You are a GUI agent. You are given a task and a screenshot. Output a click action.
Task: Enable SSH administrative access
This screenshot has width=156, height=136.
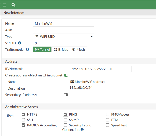(x=24, y=120)
